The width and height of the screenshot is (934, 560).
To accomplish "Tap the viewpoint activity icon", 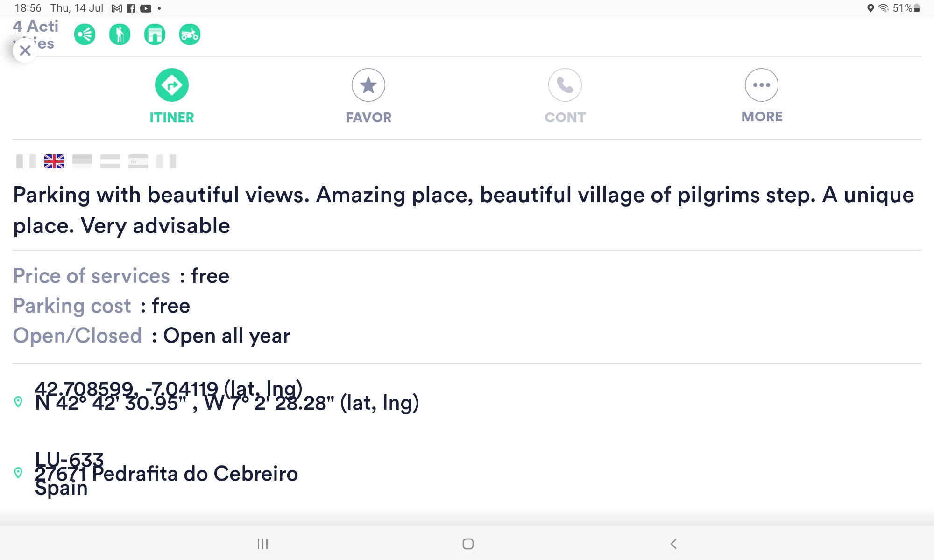I will tap(85, 35).
